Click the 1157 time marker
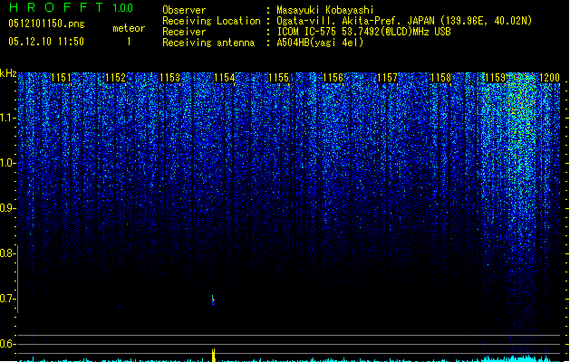The image size is (570, 362). coord(388,78)
